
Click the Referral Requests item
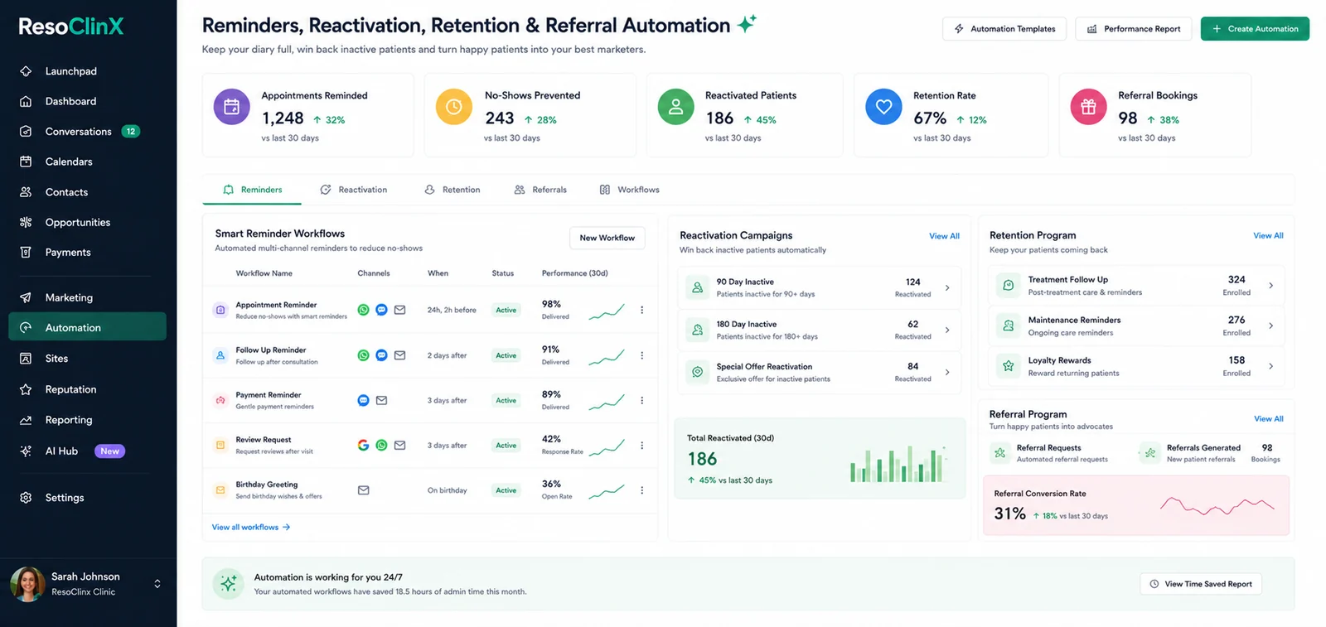(1051, 453)
